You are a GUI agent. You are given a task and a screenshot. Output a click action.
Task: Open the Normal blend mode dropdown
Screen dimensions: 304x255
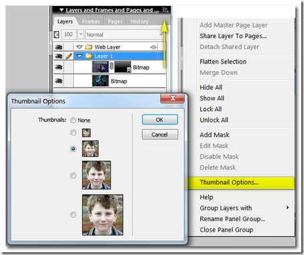tap(124, 35)
